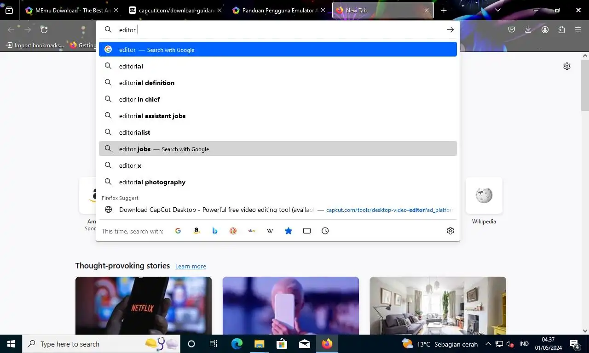Search history using the clock icon
This screenshot has height=353, width=589.
click(325, 231)
